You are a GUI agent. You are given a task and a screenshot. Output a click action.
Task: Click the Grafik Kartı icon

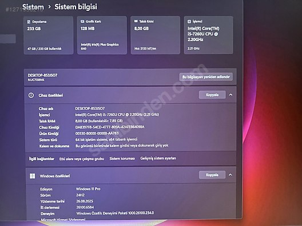82,21
